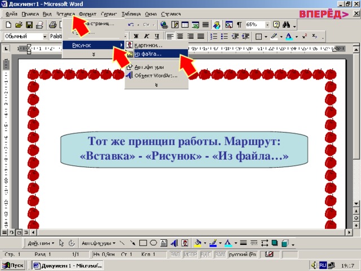This screenshot has height=271, width=361.
Task: Open Word Help question mark icon
Action: [x=276, y=24]
